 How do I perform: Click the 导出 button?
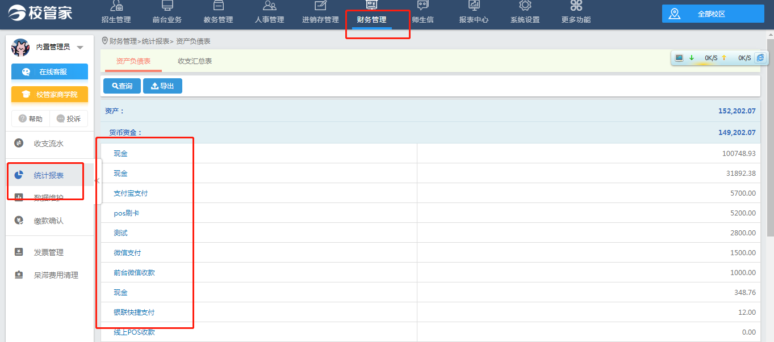point(162,86)
